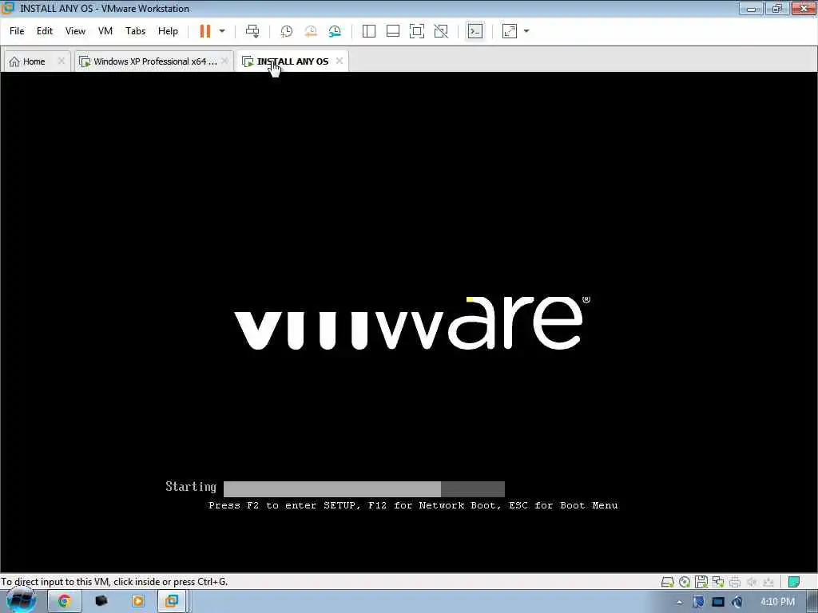The width and height of the screenshot is (818, 613).
Task: Toggle the thumbnail bar at the bottom
Action: [x=393, y=31]
